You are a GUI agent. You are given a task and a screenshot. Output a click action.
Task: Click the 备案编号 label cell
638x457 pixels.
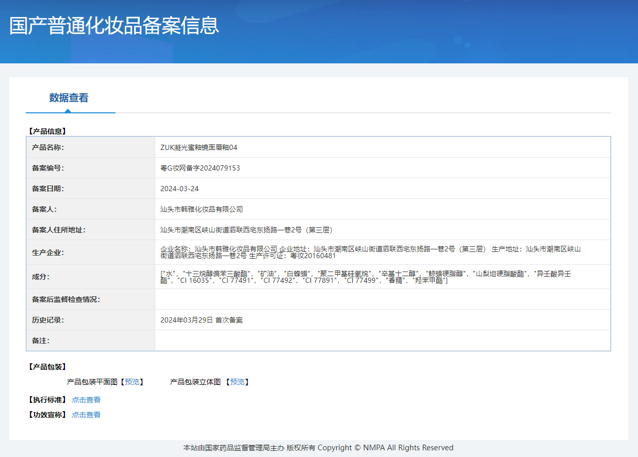91,168
